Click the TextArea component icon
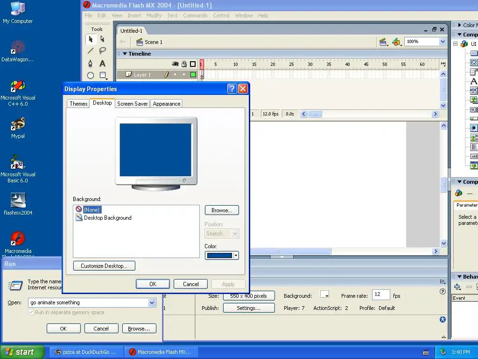The width and height of the screenshot is (478, 359). tap(474, 147)
